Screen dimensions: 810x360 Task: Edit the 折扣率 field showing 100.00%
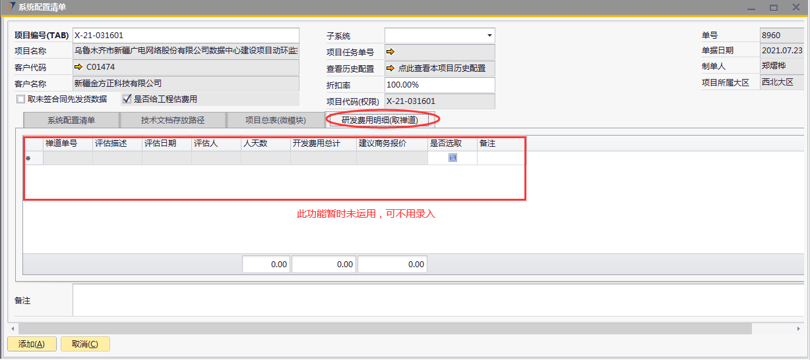click(x=439, y=85)
